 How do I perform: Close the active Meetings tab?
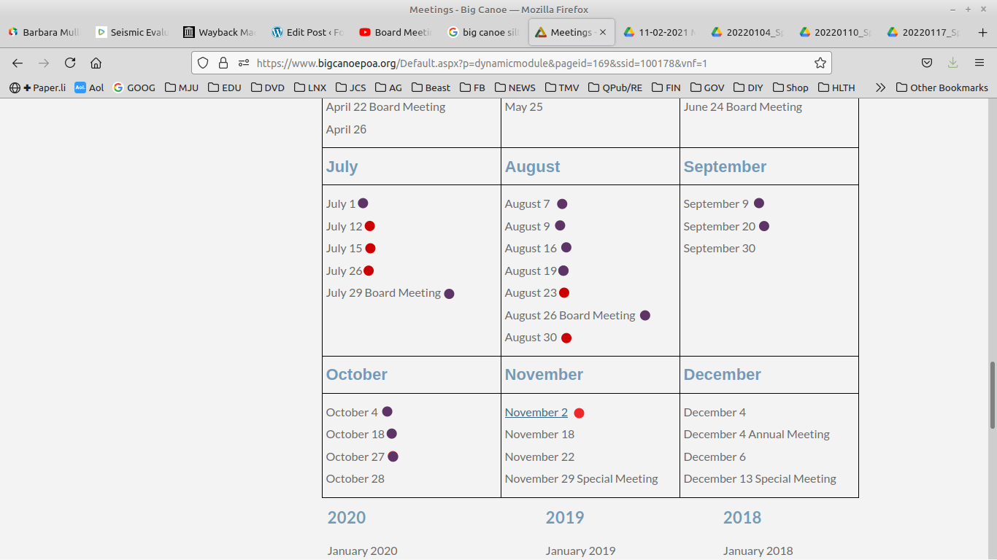(x=603, y=32)
